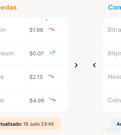Click the green uptrend arrow next to $0.07

coord(52,52)
